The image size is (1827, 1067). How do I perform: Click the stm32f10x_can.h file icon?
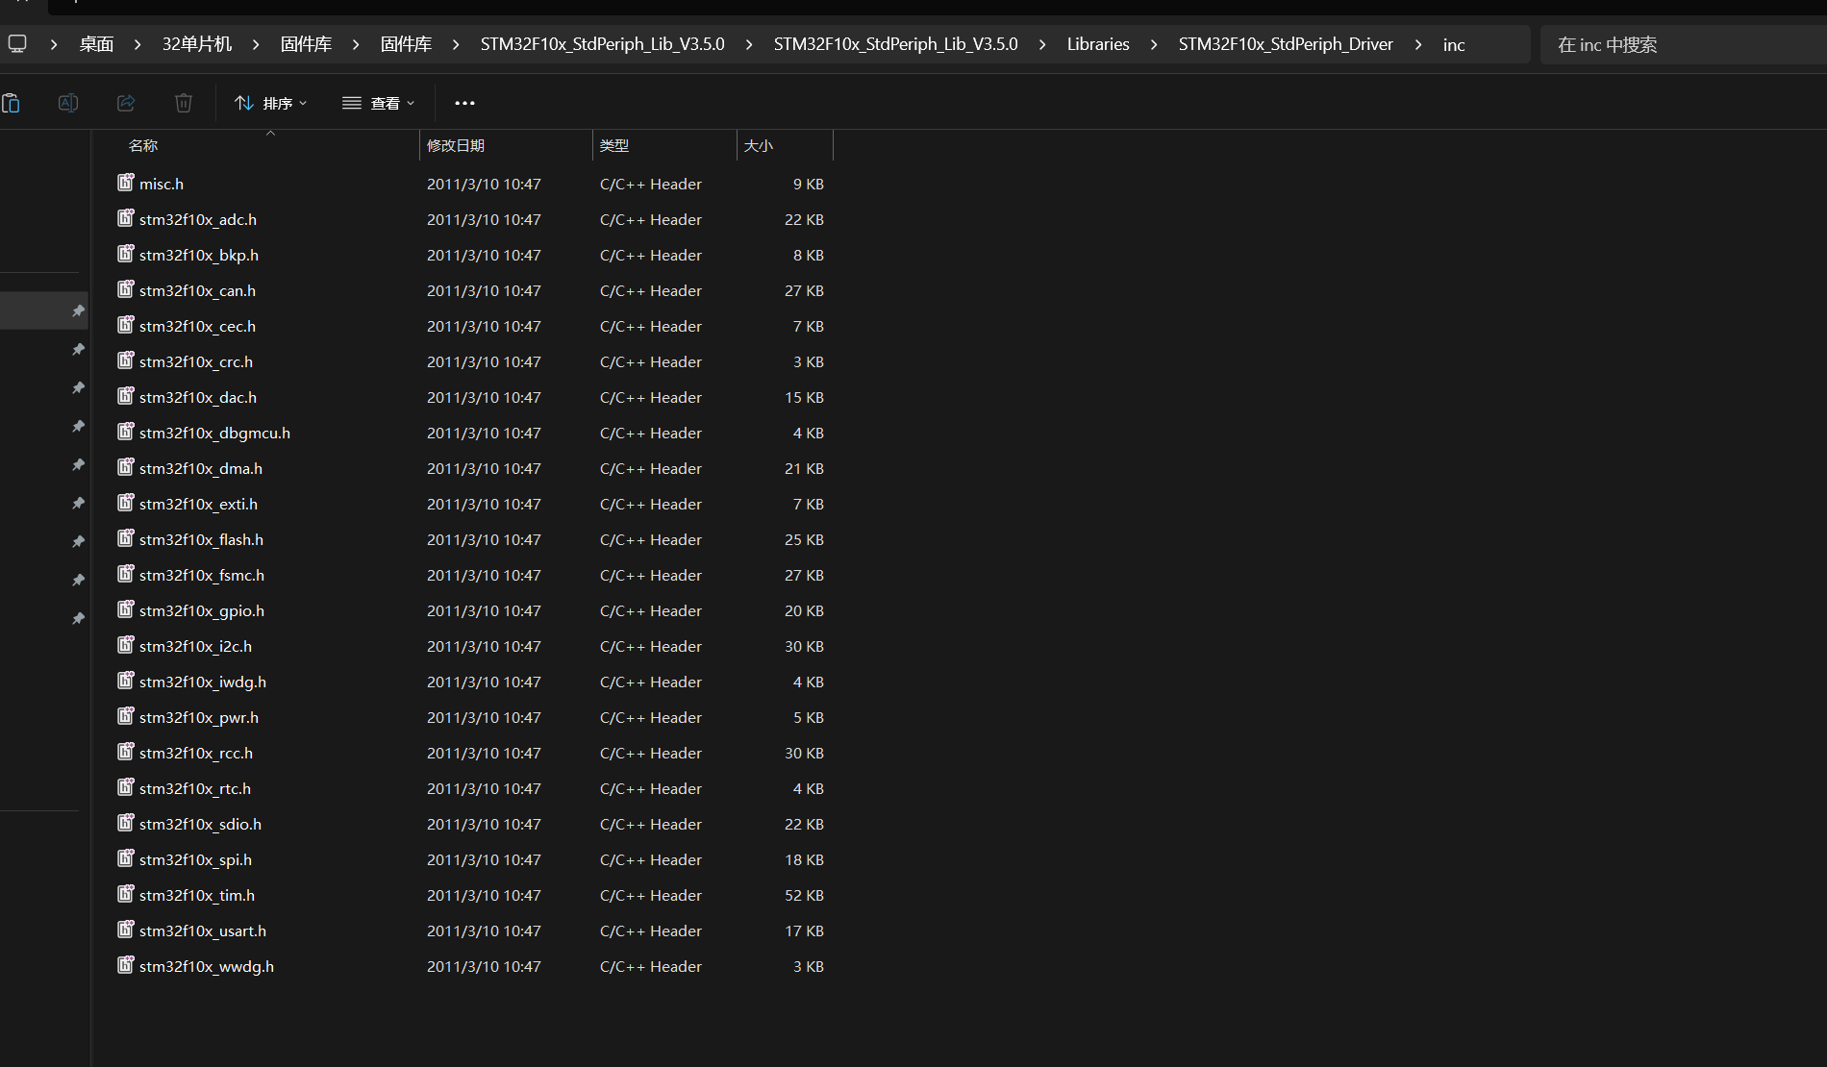126,289
